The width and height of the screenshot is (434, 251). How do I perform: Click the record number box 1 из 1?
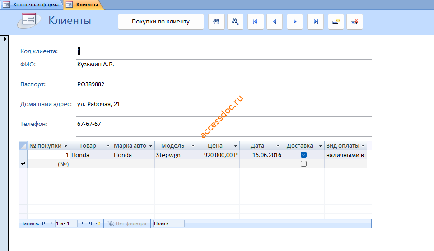(x=66, y=223)
